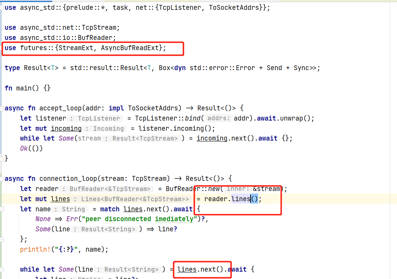Click the Incoming type hint annotation

pyautogui.click(x=109, y=128)
